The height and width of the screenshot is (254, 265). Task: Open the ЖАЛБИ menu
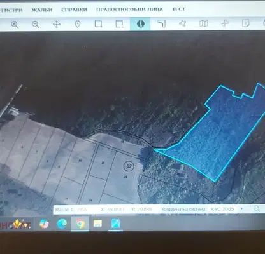42,10
